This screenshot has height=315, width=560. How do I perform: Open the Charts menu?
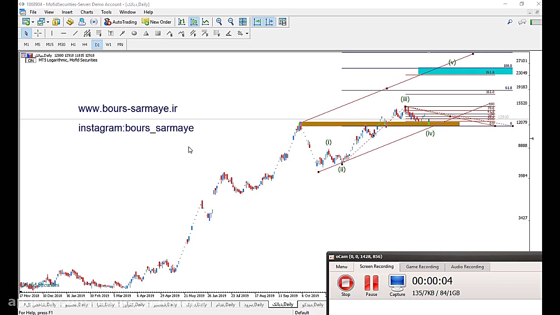(x=87, y=12)
